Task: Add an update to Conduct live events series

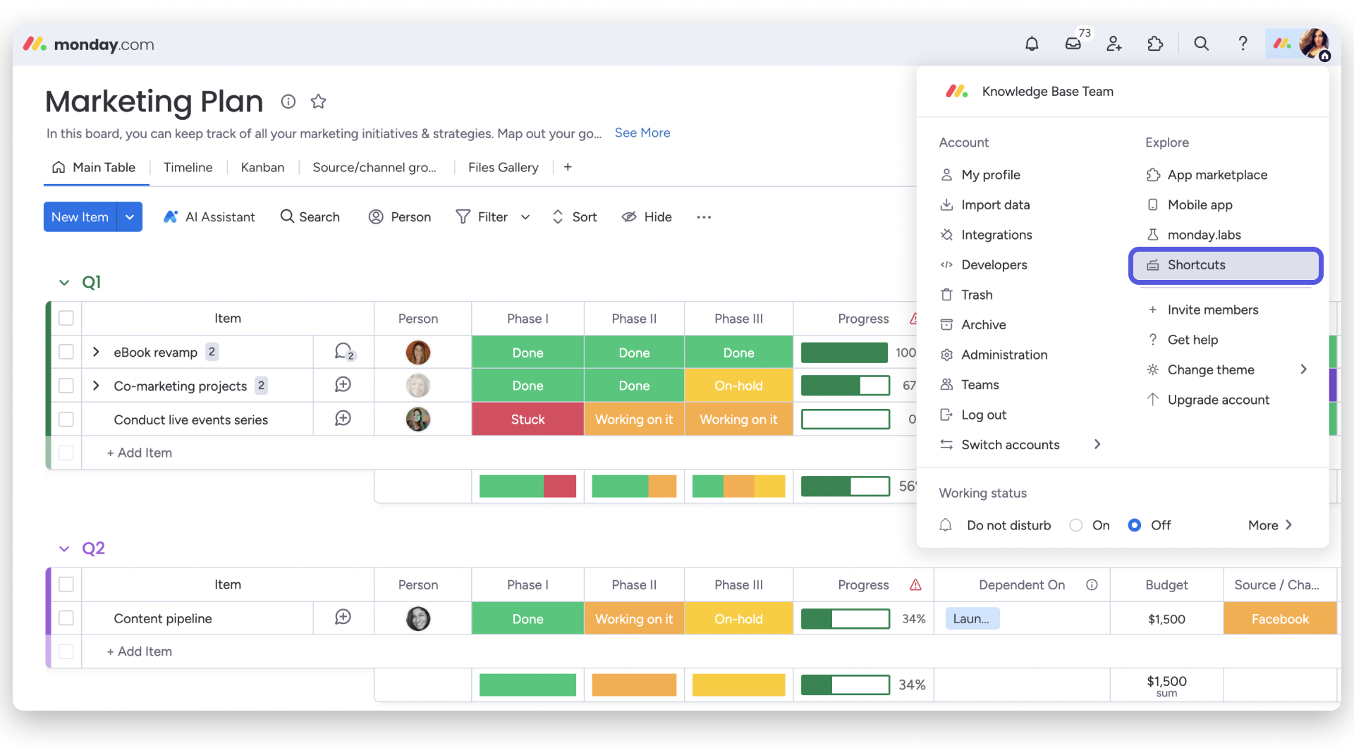Action: click(343, 419)
